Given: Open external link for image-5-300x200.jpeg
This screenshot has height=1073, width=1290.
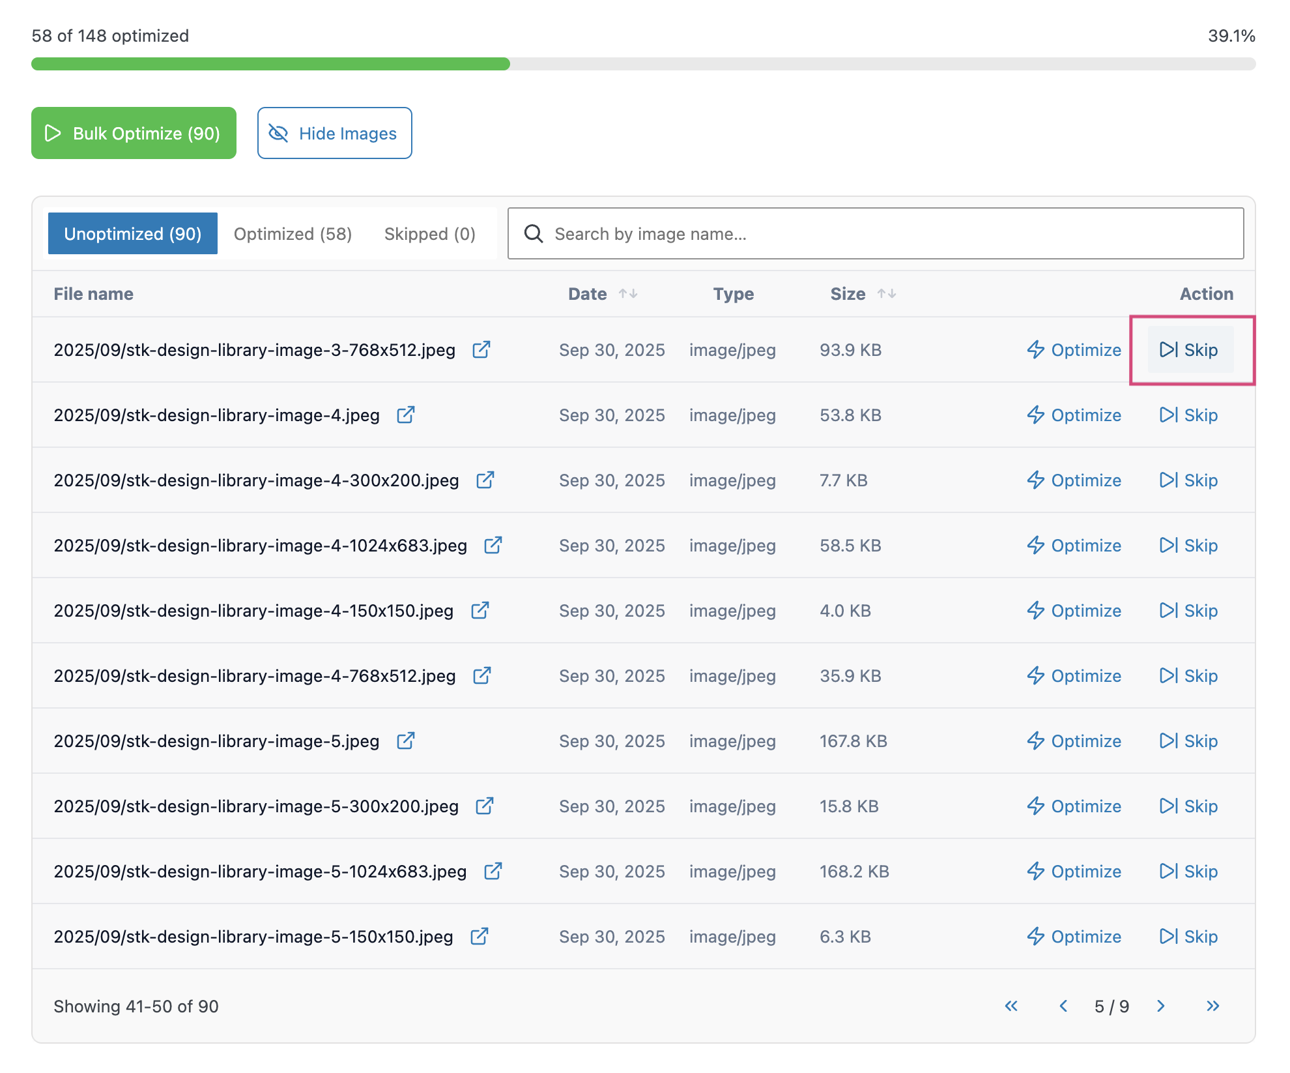Looking at the screenshot, I should click(484, 806).
